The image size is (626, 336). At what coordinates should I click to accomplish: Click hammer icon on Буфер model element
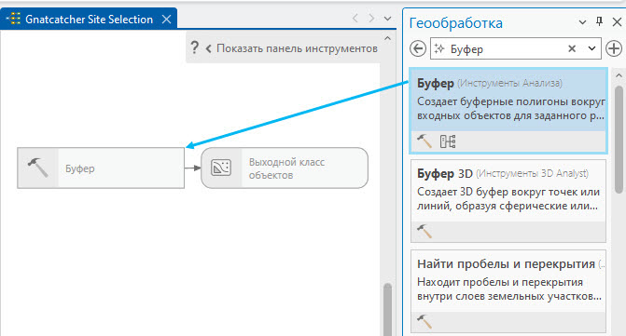38,168
